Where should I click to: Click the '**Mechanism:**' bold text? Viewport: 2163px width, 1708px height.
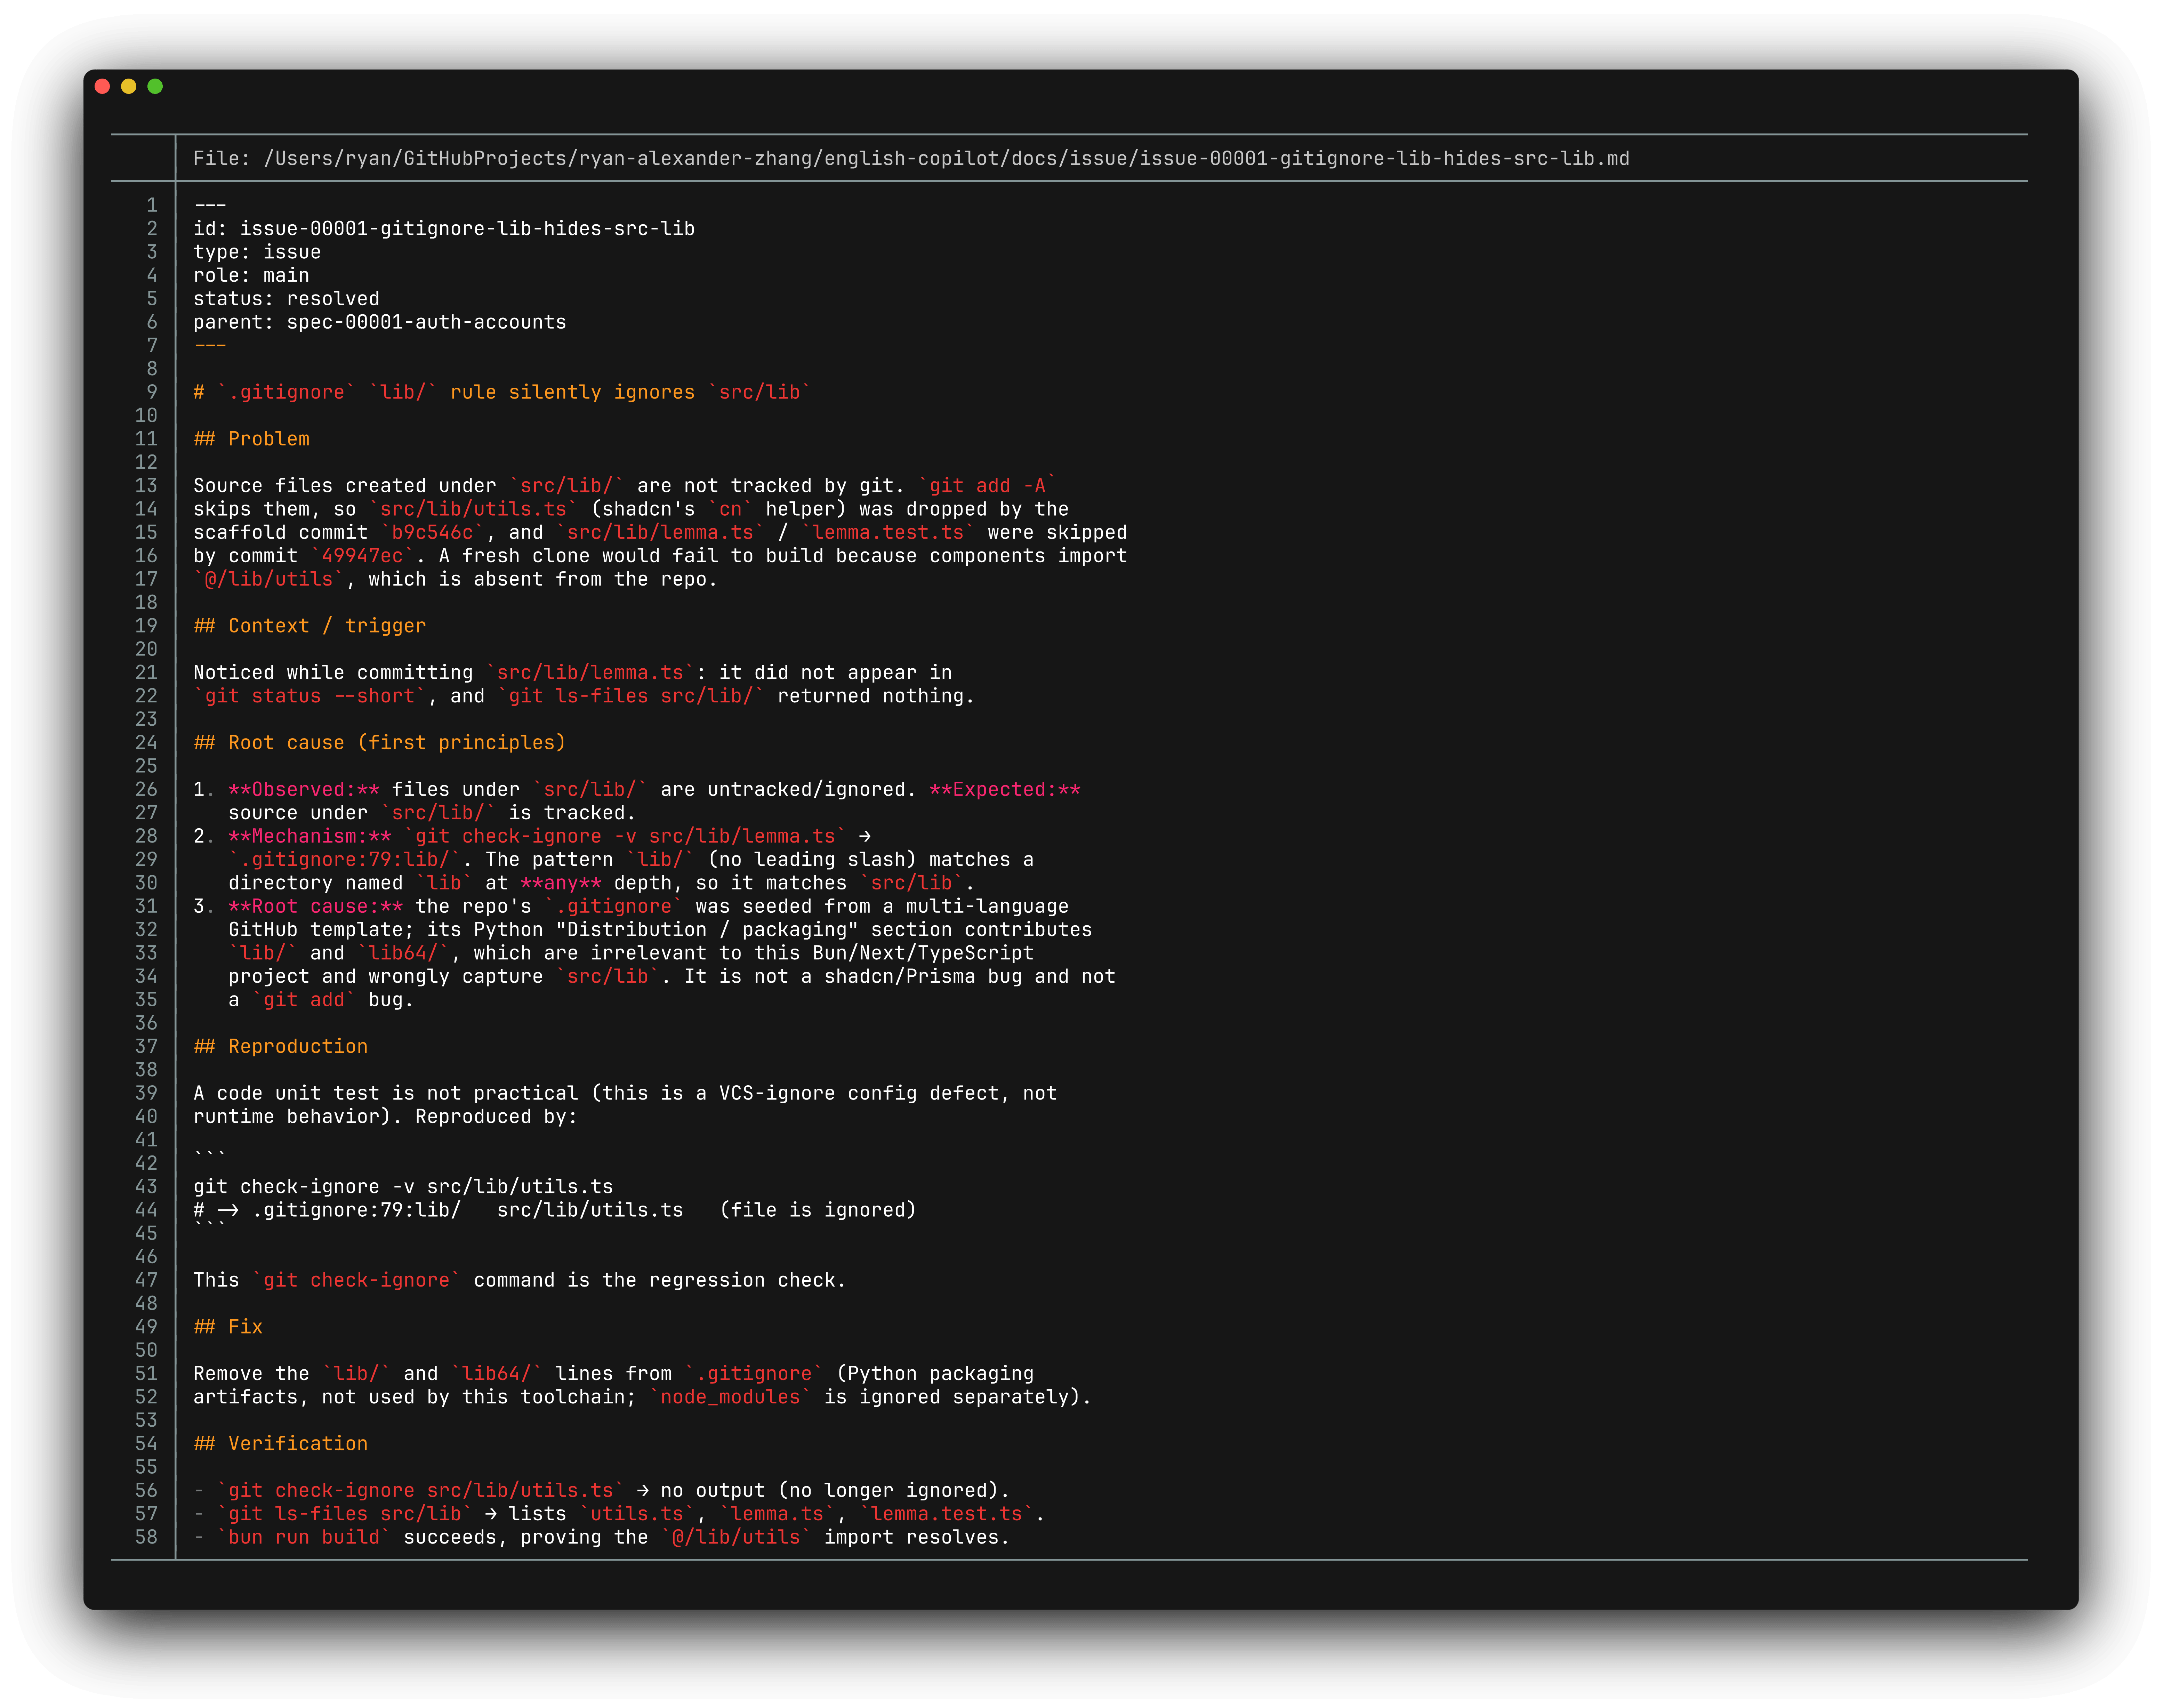click(310, 836)
